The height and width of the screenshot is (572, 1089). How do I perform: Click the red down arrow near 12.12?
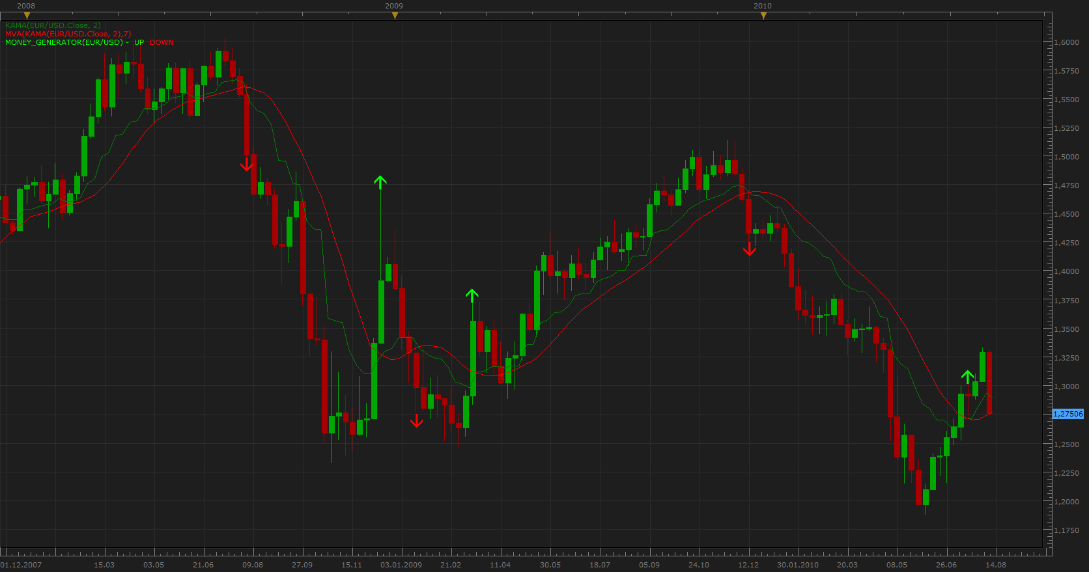[x=749, y=249]
